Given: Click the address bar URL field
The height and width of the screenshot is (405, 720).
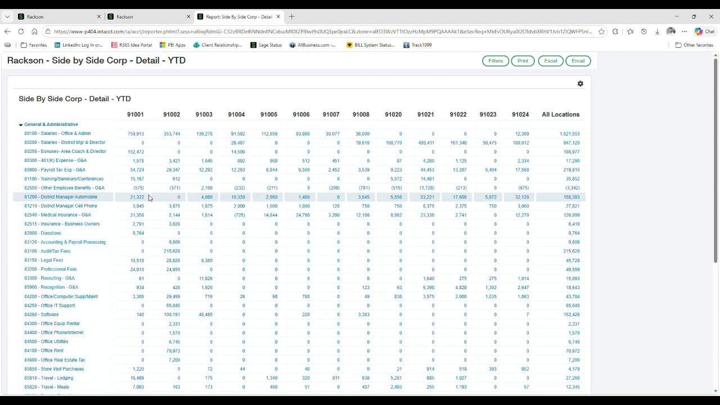Looking at the screenshot, I should 323,31.
